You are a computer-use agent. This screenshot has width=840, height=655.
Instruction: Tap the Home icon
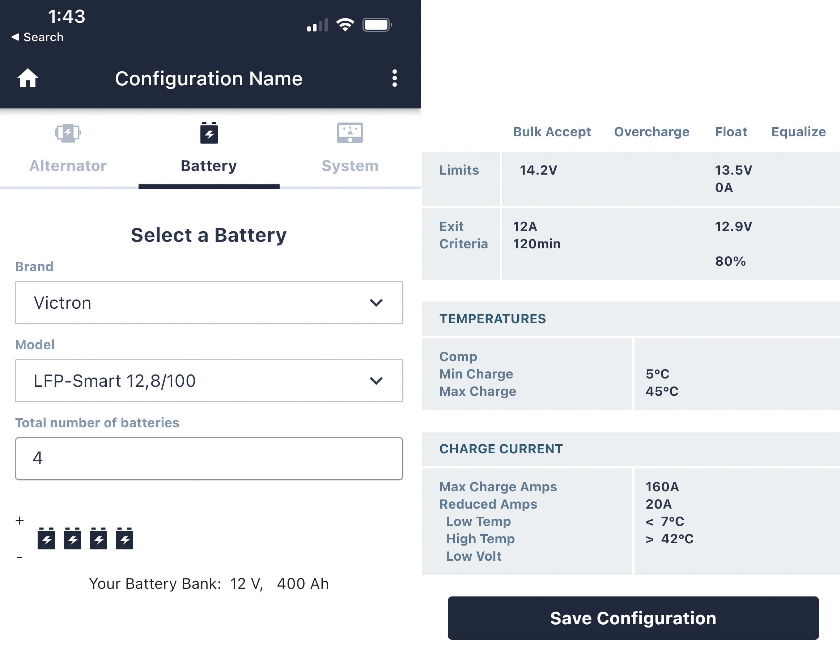click(28, 78)
